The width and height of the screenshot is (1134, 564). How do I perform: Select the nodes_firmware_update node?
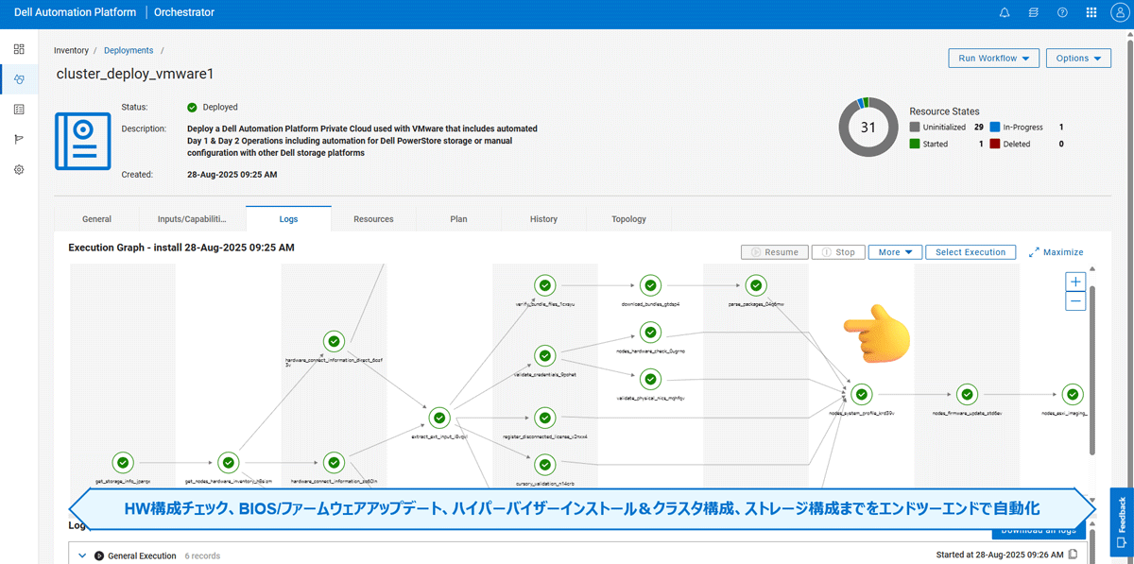(967, 394)
